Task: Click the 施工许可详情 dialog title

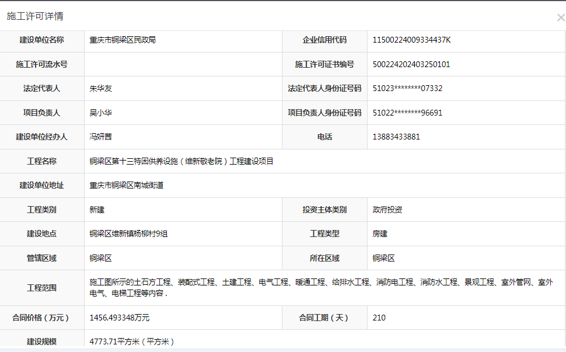Action: pos(35,16)
